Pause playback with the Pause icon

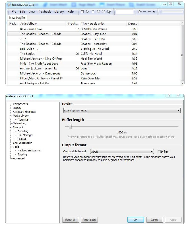[x=93, y=12]
